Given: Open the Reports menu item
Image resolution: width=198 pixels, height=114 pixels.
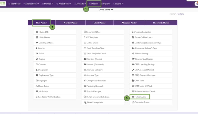Looking at the screenshot, I should 106,4.
